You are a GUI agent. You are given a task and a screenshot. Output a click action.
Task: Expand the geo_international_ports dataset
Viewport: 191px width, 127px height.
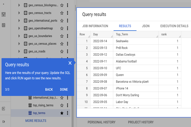[19, 21]
